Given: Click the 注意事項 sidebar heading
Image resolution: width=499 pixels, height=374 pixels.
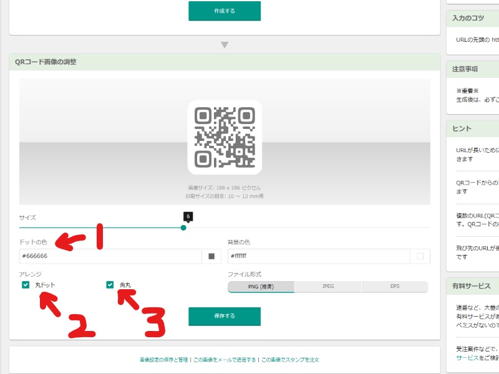Looking at the screenshot, I should (465, 69).
